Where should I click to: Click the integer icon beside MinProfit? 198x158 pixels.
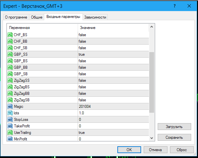click(10, 139)
